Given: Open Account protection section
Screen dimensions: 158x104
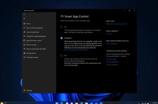Looking at the screenshot, I should tap(31, 32).
